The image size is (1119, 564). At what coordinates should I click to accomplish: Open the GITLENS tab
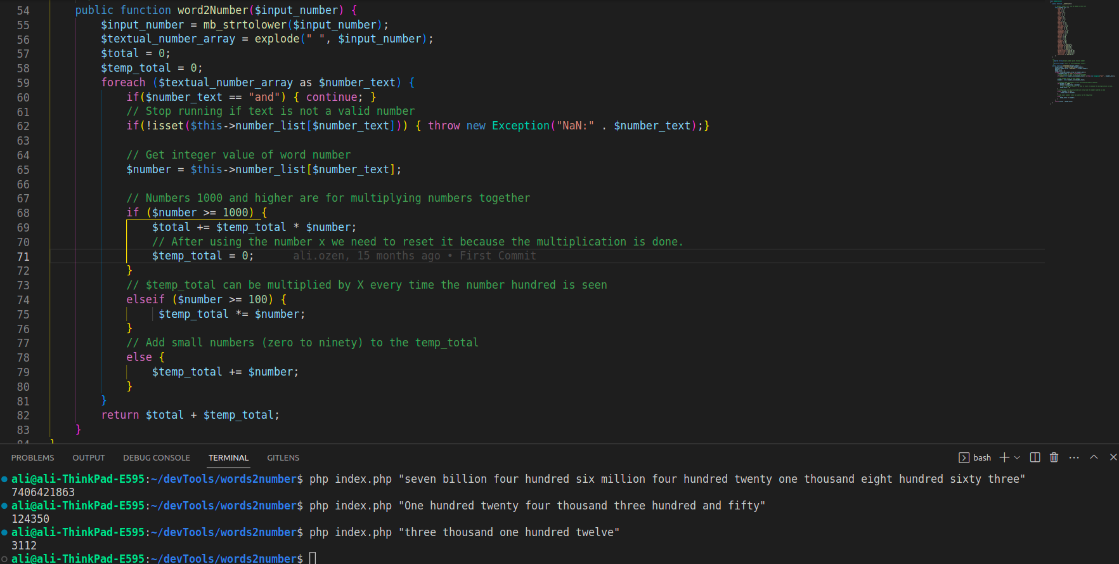283,457
